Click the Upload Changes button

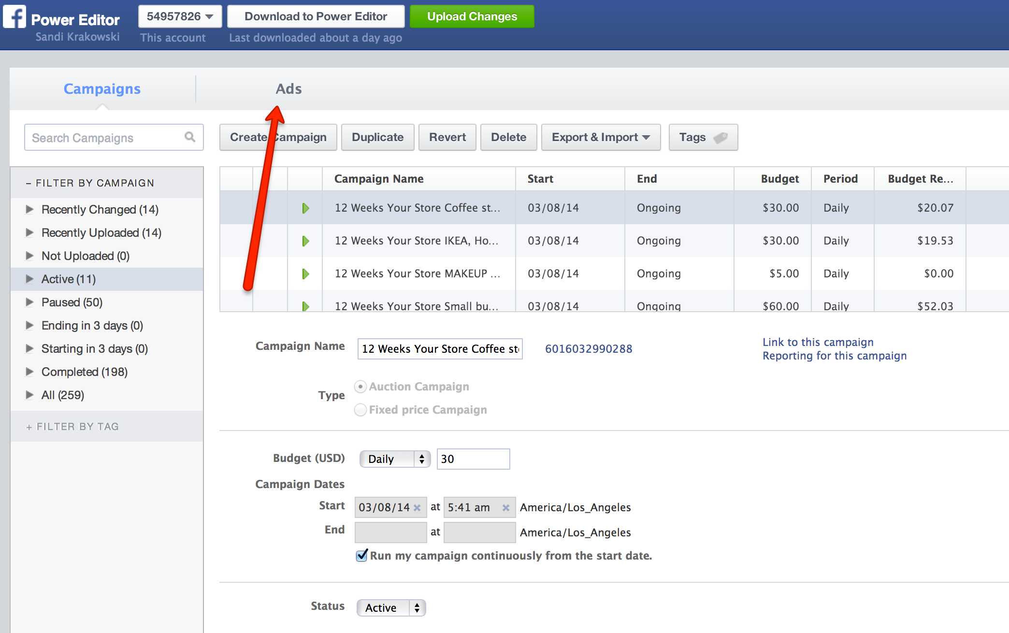[x=472, y=16]
